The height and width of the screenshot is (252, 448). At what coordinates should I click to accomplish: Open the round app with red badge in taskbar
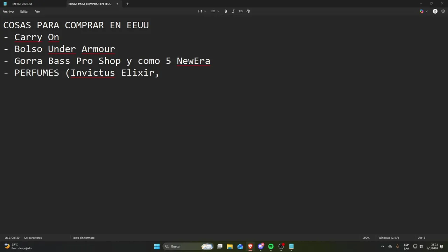point(281,246)
